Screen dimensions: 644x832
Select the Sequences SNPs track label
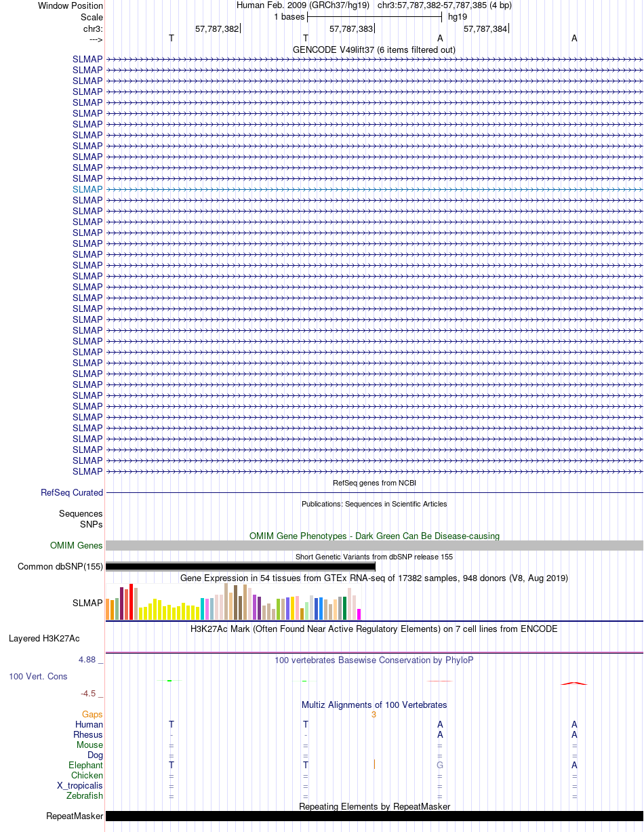click(x=81, y=519)
